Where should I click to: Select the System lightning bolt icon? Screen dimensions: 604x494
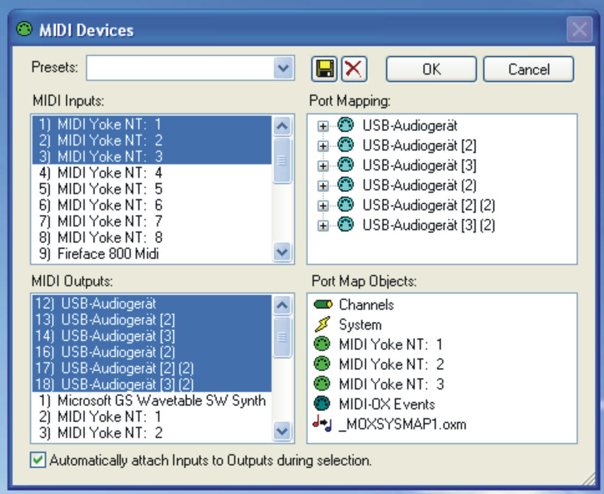(x=323, y=325)
